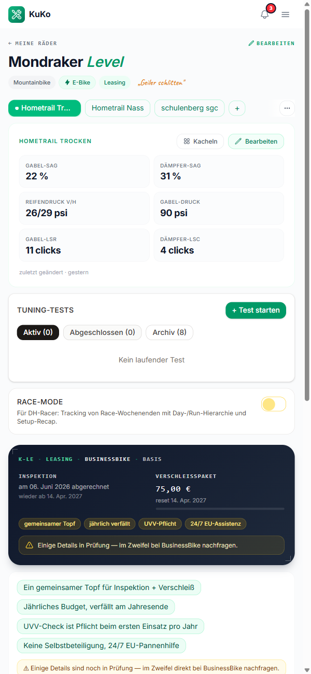Open the hamburger menu
Image resolution: width=311 pixels, height=674 pixels.
coord(285,15)
